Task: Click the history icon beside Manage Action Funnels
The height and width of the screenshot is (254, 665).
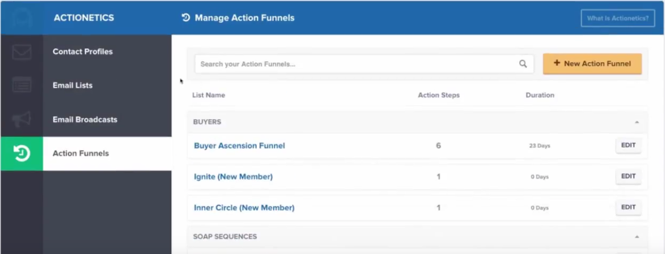Action: pyautogui.click(x=186, y=18)
